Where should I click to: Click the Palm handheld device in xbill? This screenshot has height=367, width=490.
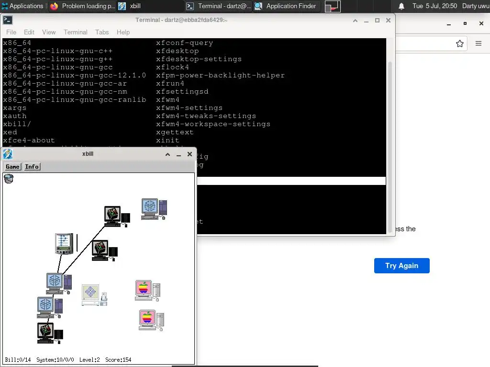(65, 244)
